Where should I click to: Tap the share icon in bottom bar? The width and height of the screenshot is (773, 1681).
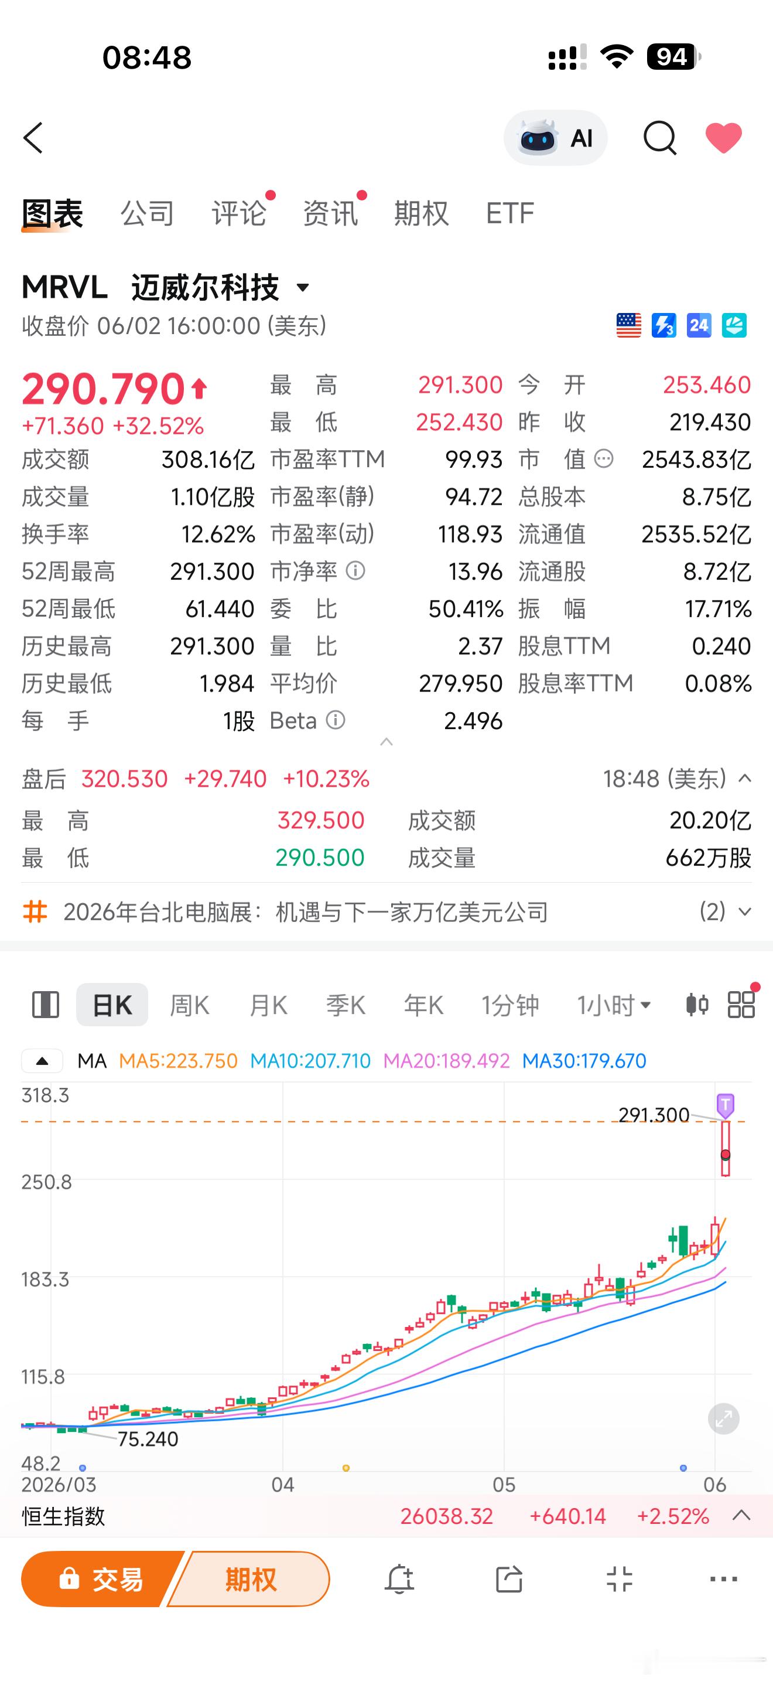click(x=509, y=1580)
